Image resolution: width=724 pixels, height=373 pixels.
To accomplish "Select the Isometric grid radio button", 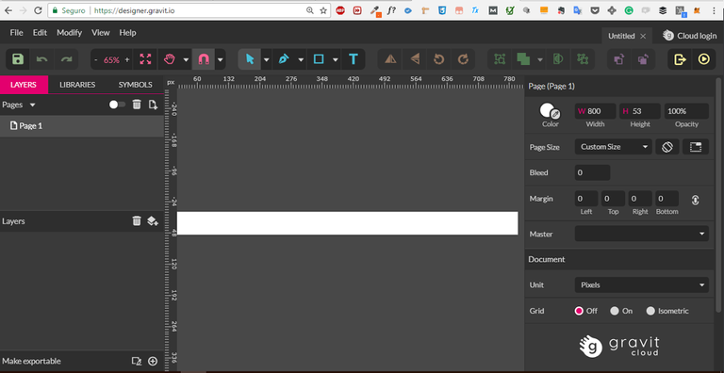I will pyautogui.click(x=650, y=311).
